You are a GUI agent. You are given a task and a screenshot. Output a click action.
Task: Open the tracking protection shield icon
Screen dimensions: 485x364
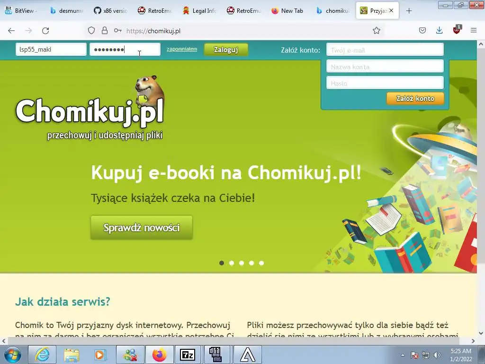[x=91, y=30]
